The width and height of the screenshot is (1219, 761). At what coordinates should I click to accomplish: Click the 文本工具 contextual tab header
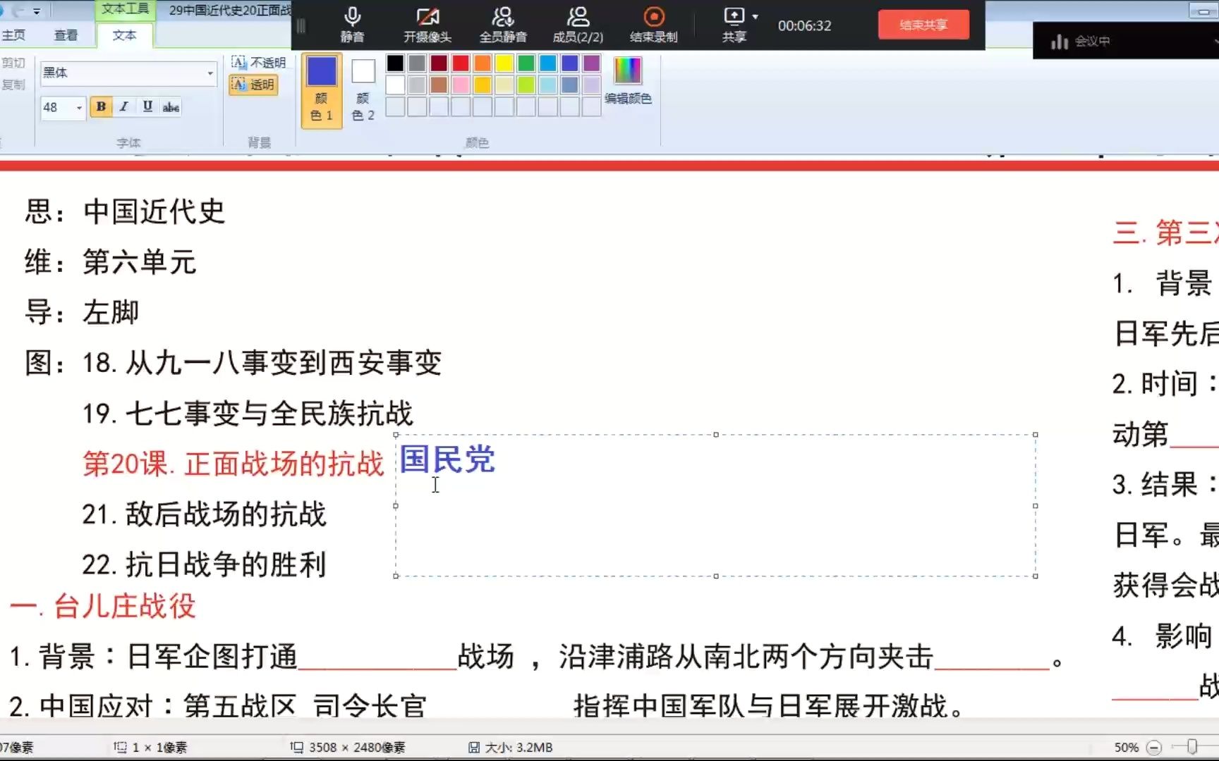coord(125,8)
